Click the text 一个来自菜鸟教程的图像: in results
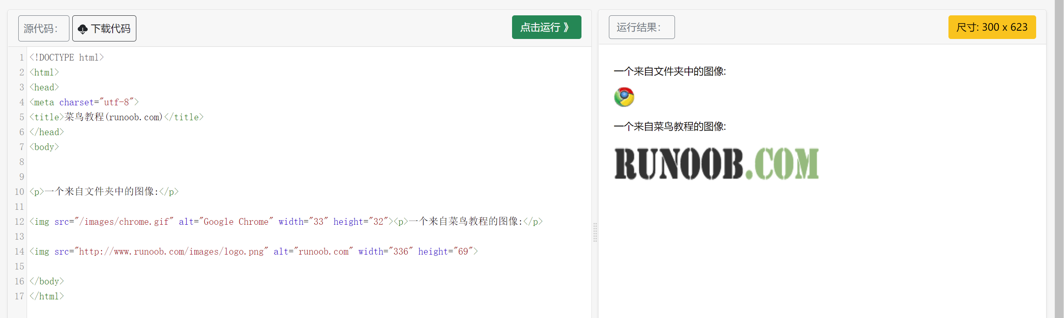This screenshot has width=1064, height=318. (x=670, y=126)
